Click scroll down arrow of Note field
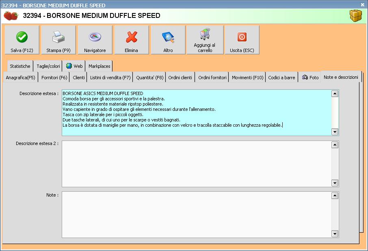 (335, 234)
